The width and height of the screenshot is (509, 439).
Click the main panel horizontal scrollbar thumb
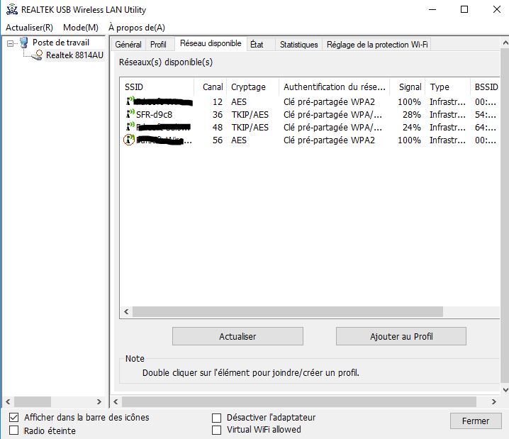(299, 401)
